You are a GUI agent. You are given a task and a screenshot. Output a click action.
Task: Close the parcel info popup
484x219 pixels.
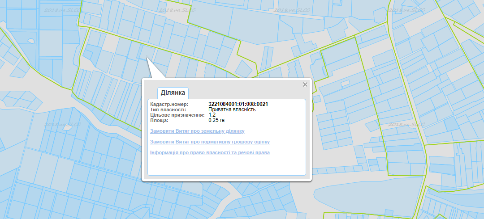point(305,84)
